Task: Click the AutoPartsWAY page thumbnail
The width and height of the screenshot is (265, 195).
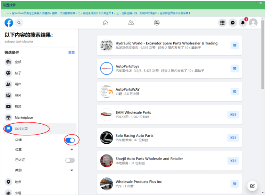Action: point(107,92)
